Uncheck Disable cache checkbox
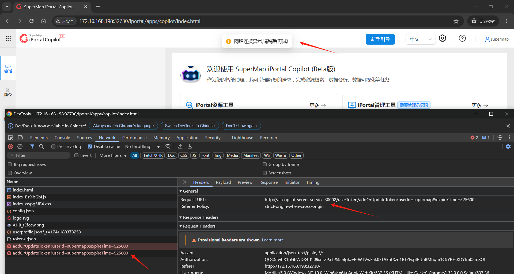The height and width of the screenshot is (274, 514). (90, 147)
